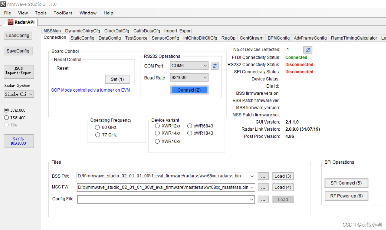
Task: Refresh the detected devices count
Action: pyautogui.click(x=308, y=50)
